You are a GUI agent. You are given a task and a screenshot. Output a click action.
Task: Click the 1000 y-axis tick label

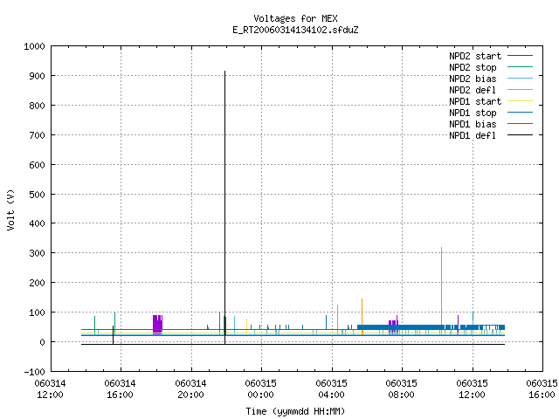pyautogui.click(x=35, y=46)
